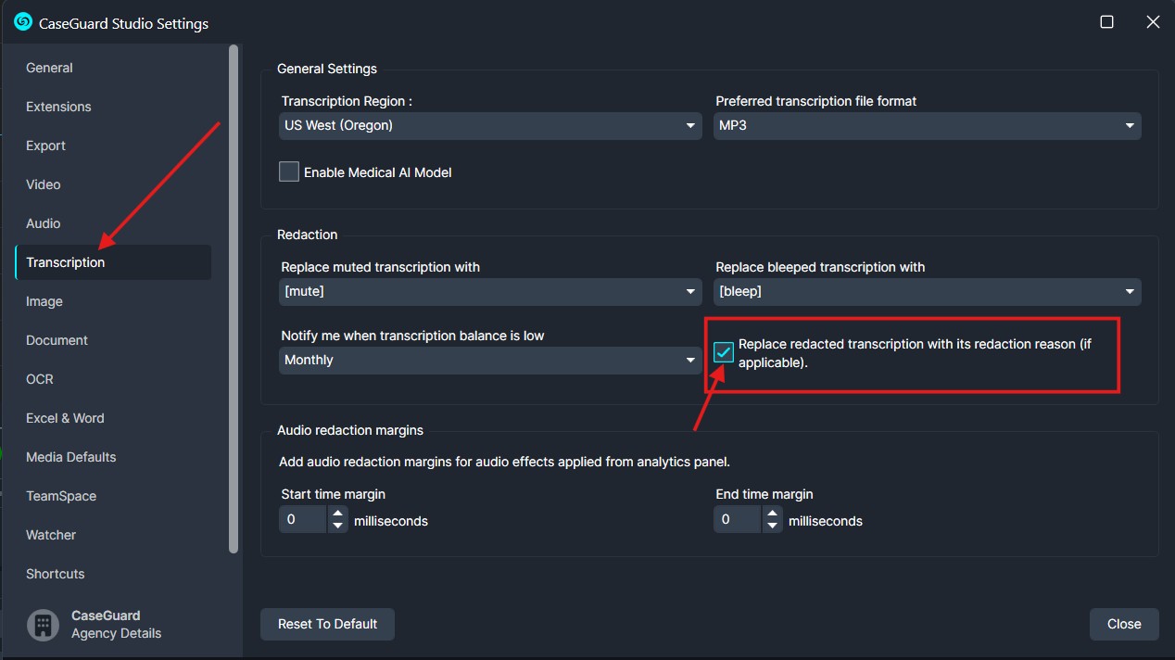Expand Preferred transcription file format dropdown
The height and width of the screenshot is (660, 1175).
click(x=927, y=126)
